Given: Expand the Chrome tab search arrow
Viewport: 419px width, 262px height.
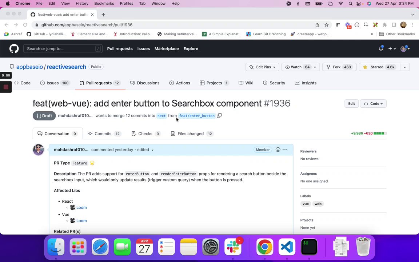Looking at the screenshot, I should point(412,15).
